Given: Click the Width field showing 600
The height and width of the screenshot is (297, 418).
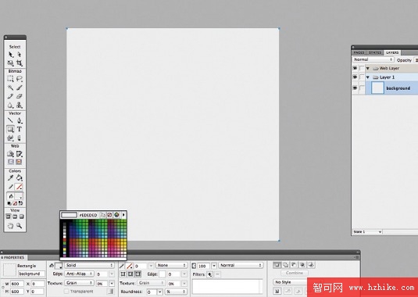Looking at the screenshot, I should click(x=17, y=284).
